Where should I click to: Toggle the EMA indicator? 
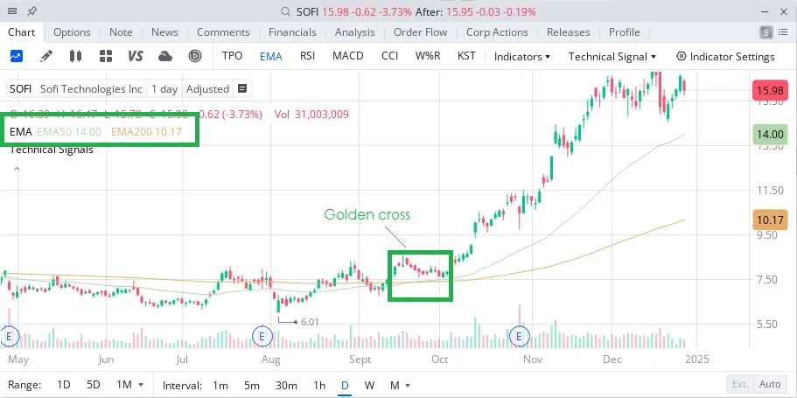[x=270, y=56]
